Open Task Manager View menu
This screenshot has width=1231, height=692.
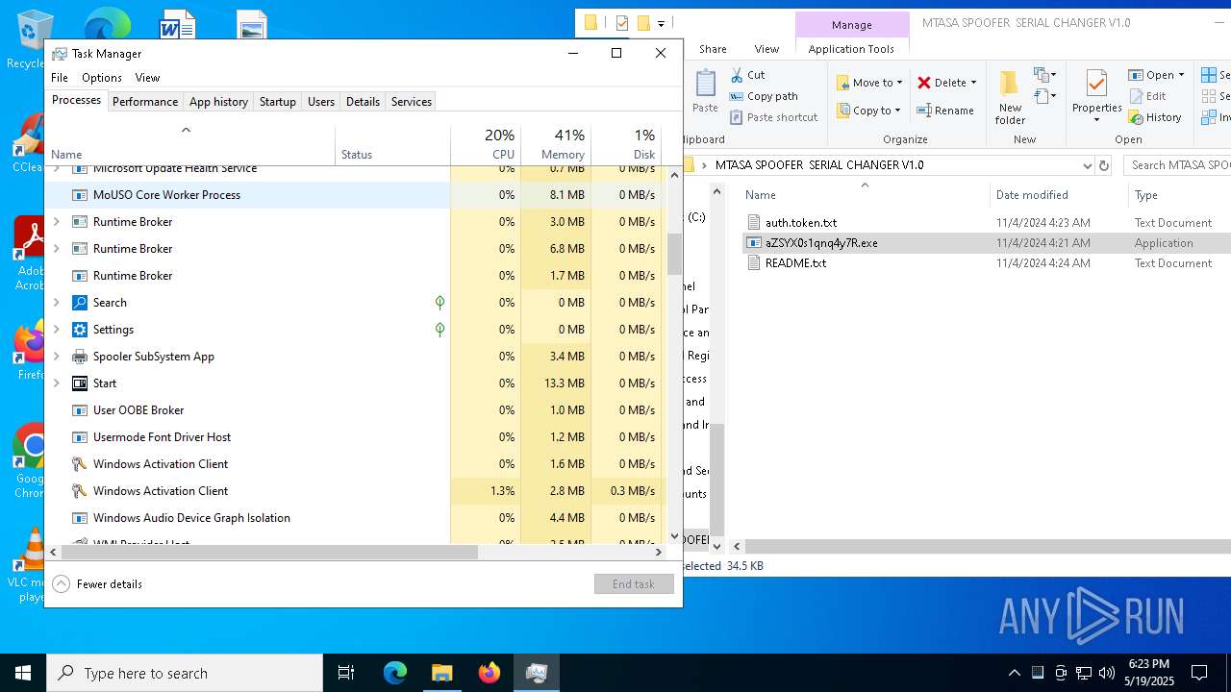click(x=147, y=78)
